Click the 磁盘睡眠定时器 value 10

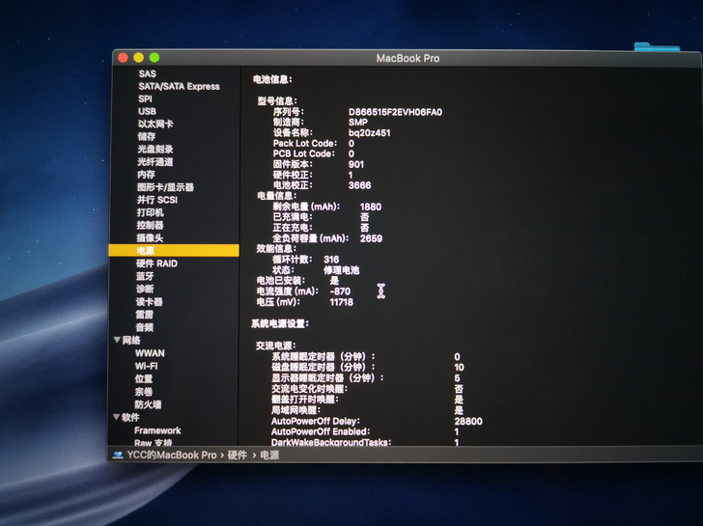tap(459, 368)
